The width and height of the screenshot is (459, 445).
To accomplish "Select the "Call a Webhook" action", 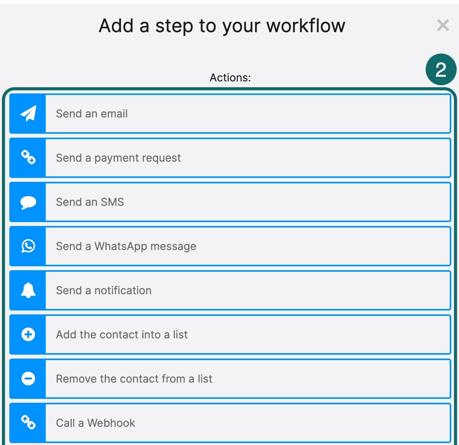I will tap(96, 423).
